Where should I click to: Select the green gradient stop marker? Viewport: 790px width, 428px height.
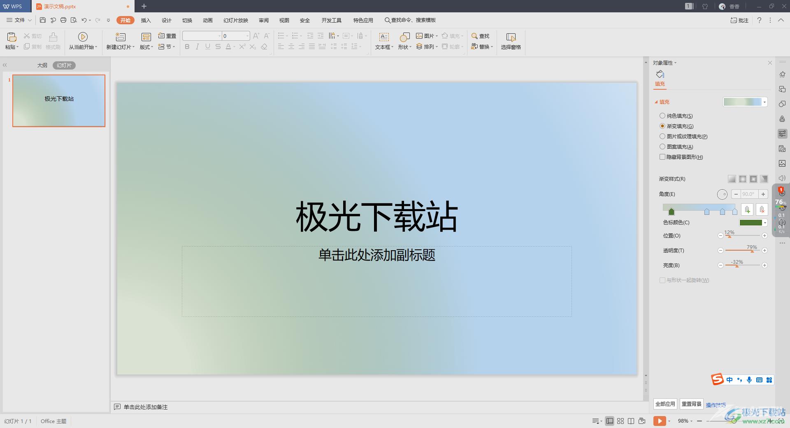coord(671,212)
